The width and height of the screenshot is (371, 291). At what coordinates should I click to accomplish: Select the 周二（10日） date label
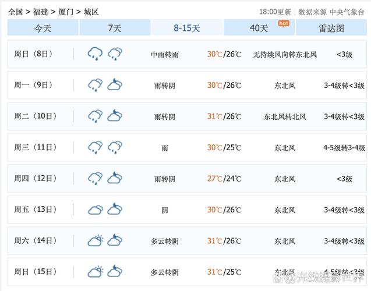pos(36,116)
